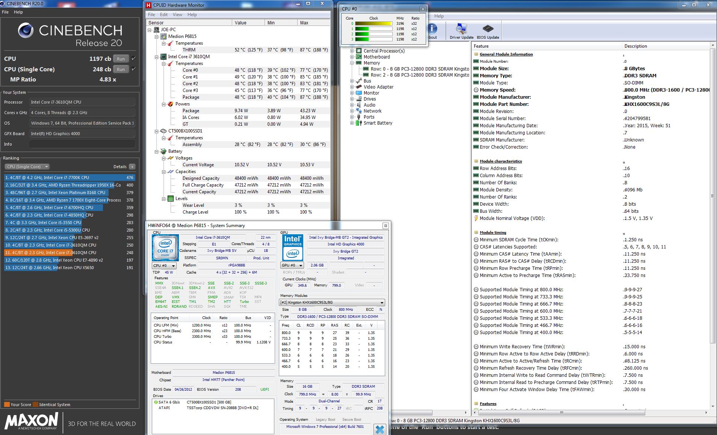Select the Memory module icon in HWiNFO tree
The width and height of the screenshot is (717, 435).
[x=359, y=63]
